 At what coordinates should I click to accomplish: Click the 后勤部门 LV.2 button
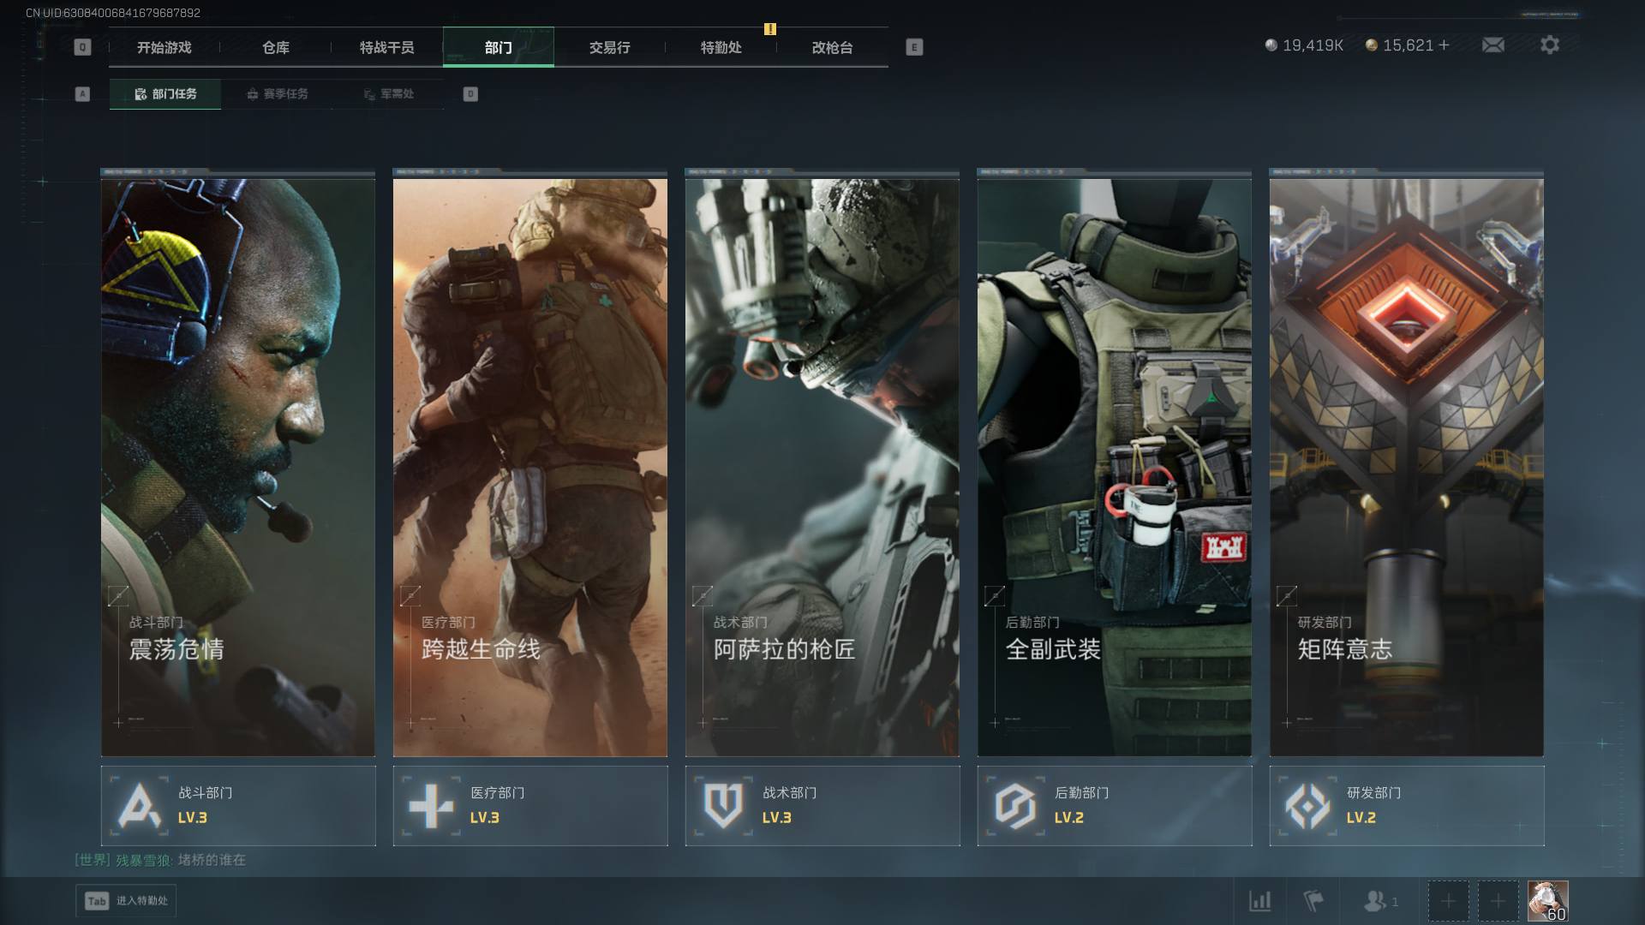1114,806
